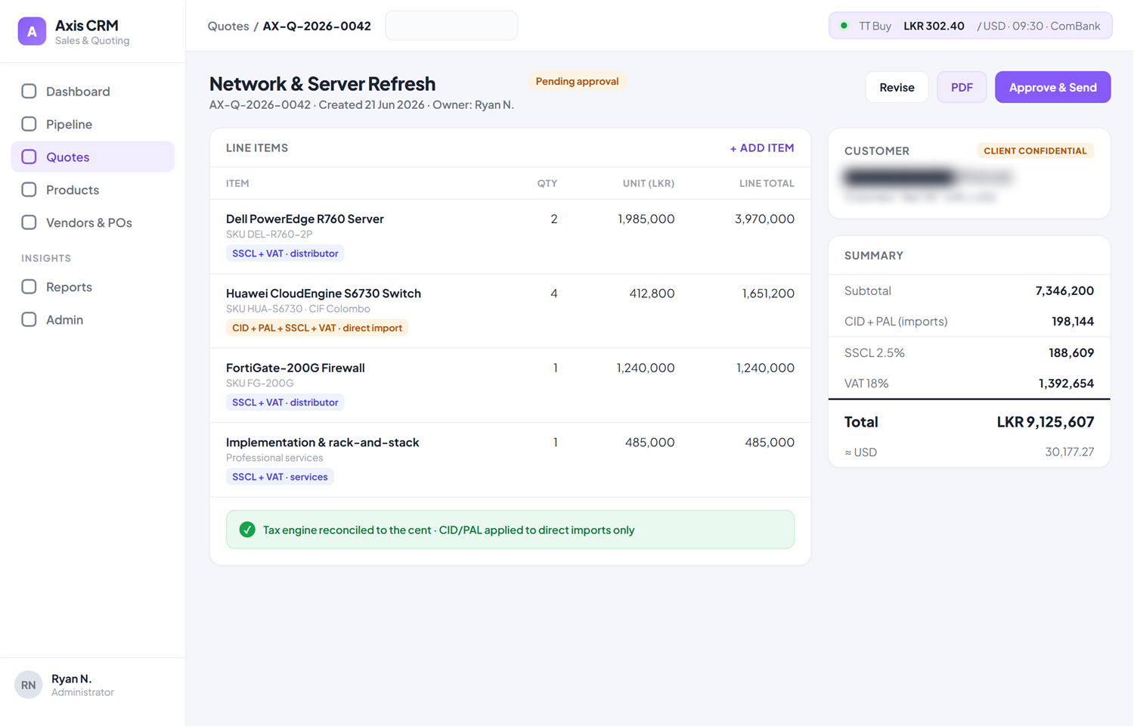The image size is (1134, 727).
Task: Click the FortiGate SSCL + VAT distributor tag
Action: click(285, 402)
